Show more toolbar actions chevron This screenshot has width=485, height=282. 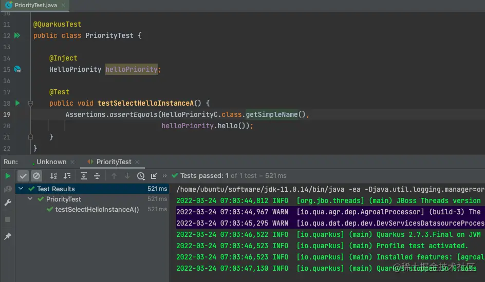pyautogui.click(x=164, y=175)
